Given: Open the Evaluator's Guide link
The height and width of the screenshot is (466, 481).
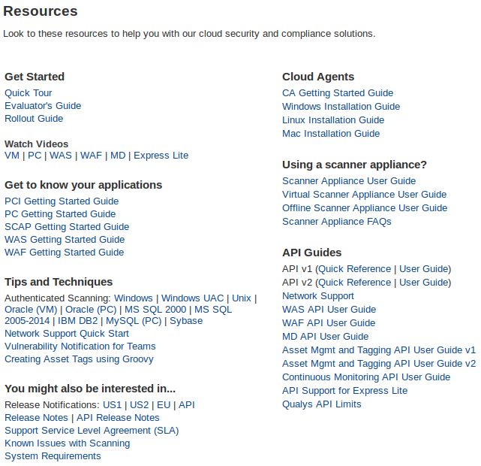Looking at the screenshot, I should tap(43, 106).
